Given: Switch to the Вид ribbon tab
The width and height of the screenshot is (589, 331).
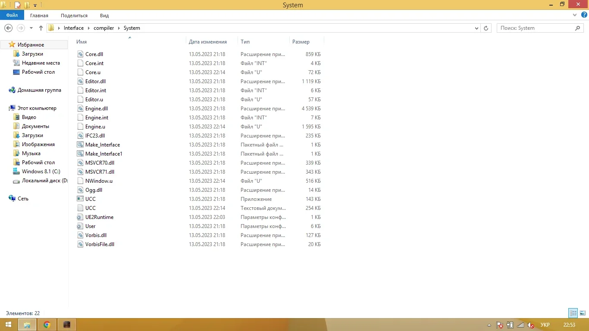Looking at the screenshot, I should click(x=104, y=15).
